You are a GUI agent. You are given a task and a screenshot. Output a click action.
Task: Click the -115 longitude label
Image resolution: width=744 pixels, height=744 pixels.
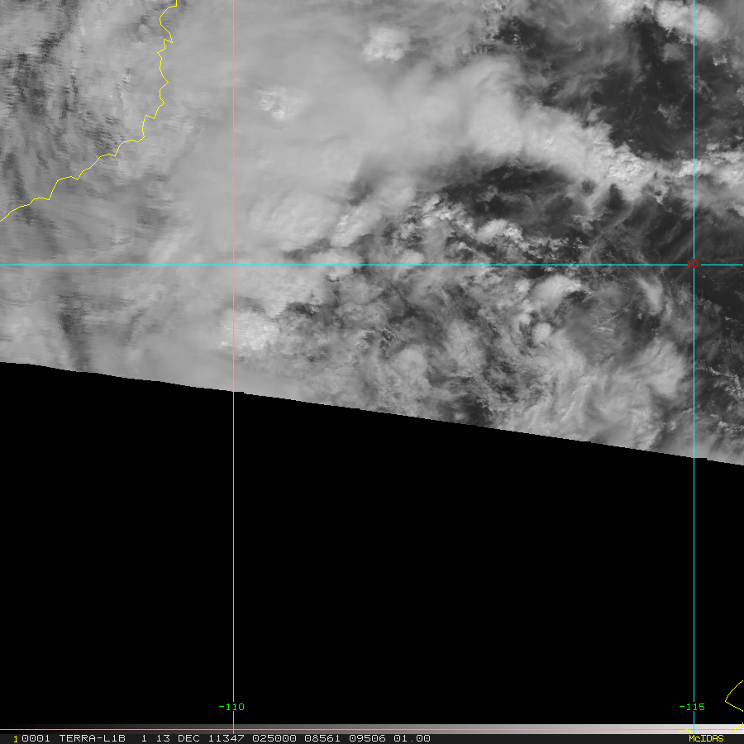[692, 707]
